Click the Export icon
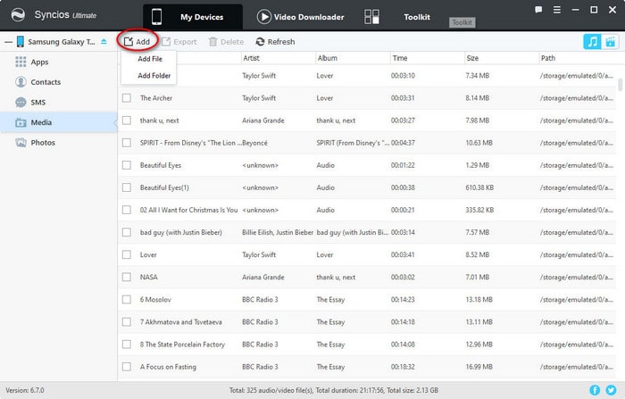This screenshot has height=399, width=625. coord(166,41)
